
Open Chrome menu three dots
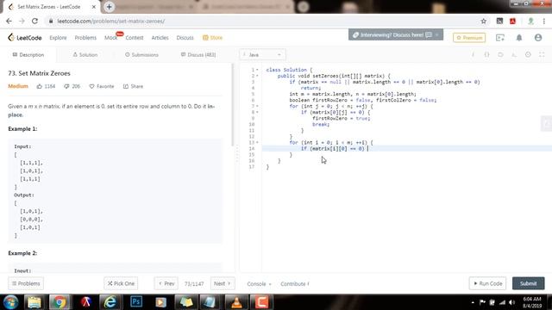(544, 21)
